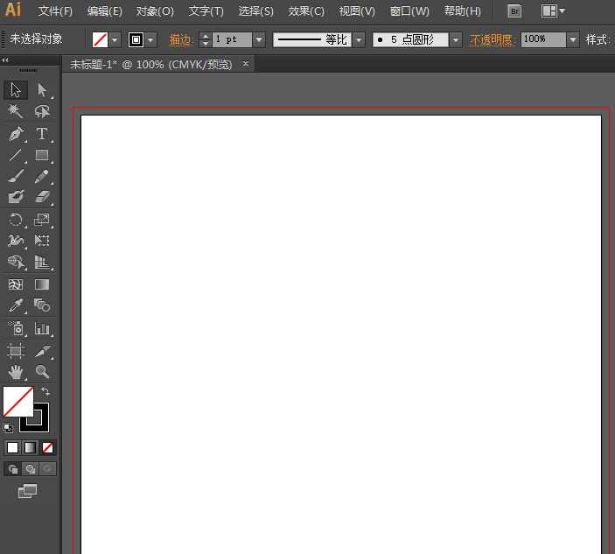Select the Magic Wand tool

pos(16,111)
